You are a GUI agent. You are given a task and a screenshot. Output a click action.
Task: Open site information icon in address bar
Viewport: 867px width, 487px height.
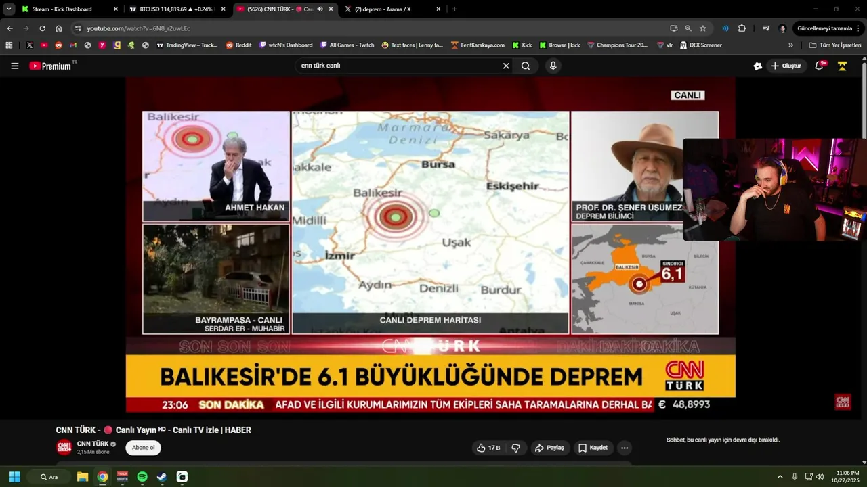[x=78, y=28]
